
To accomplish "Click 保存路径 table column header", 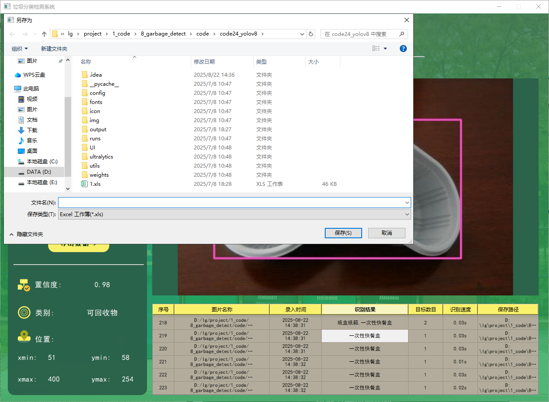I will 508,309.
